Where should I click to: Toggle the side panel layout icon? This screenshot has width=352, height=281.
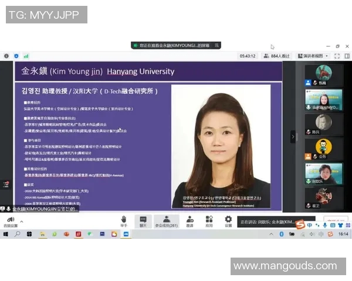(x=347, y=56)
